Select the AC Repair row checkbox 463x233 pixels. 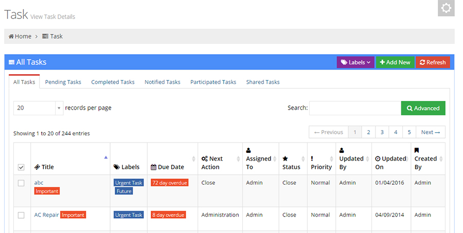point(21,216)
